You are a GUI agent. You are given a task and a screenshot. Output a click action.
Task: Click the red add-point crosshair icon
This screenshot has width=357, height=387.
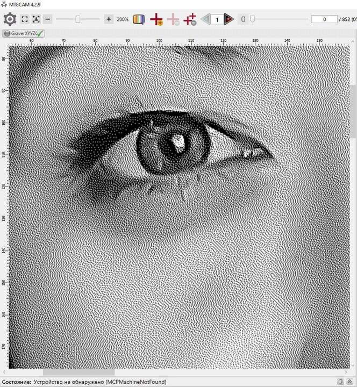pos(156,20)
